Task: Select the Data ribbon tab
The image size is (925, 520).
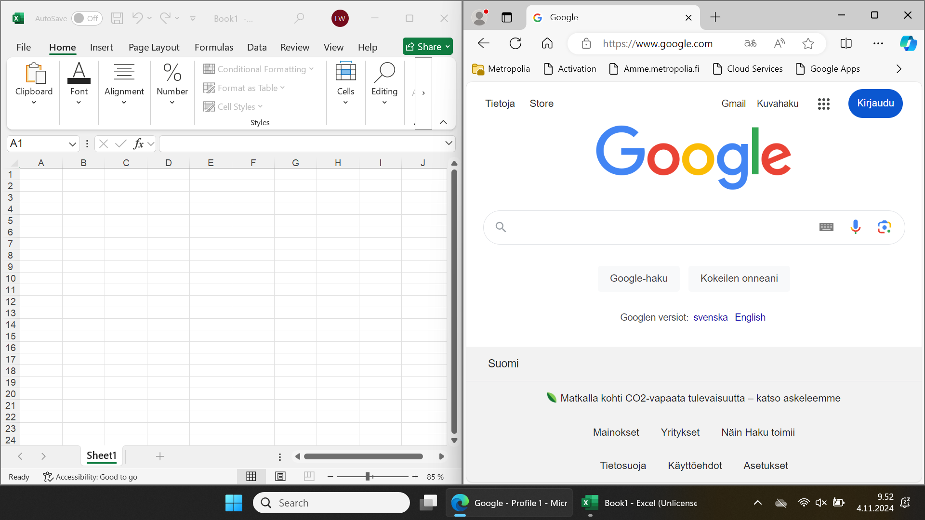Action: coord(257,47)
